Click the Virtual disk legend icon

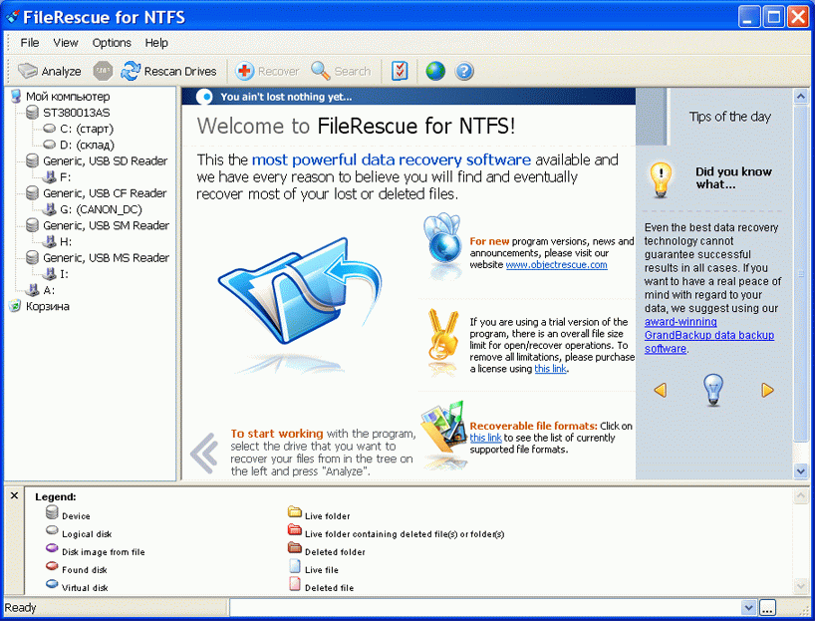52,584
